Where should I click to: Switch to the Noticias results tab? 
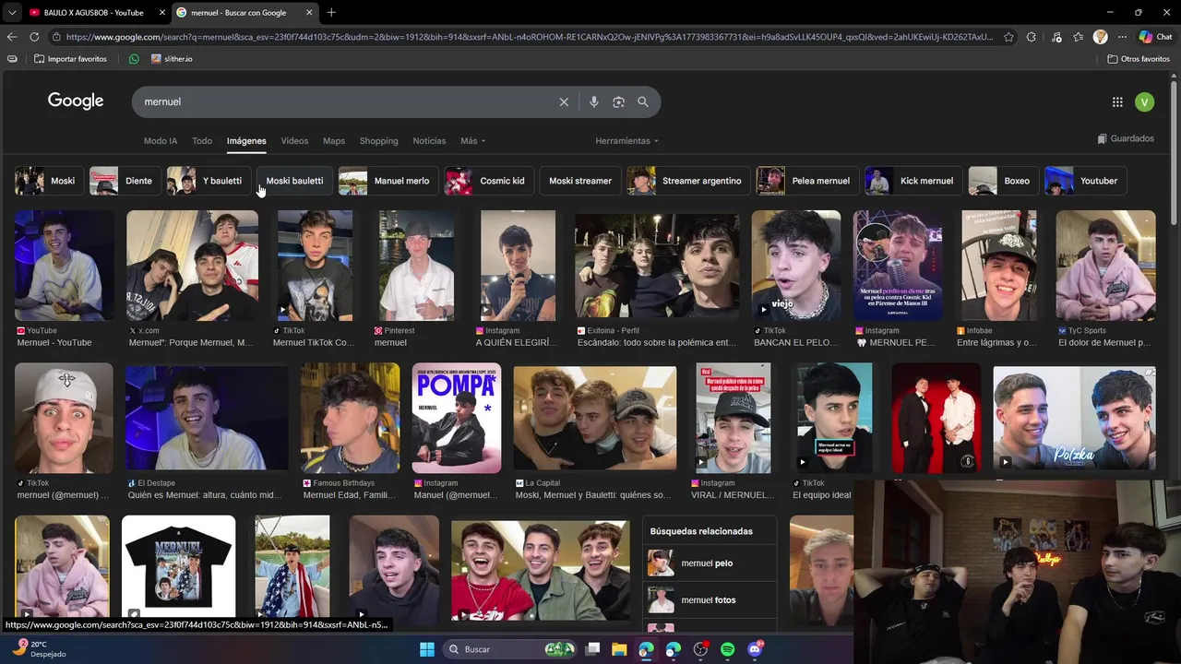429,141
